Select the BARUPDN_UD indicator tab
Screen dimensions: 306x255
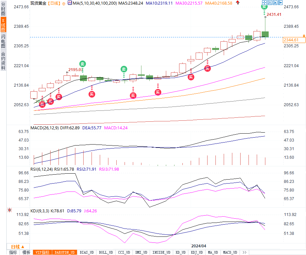point(64,252)
